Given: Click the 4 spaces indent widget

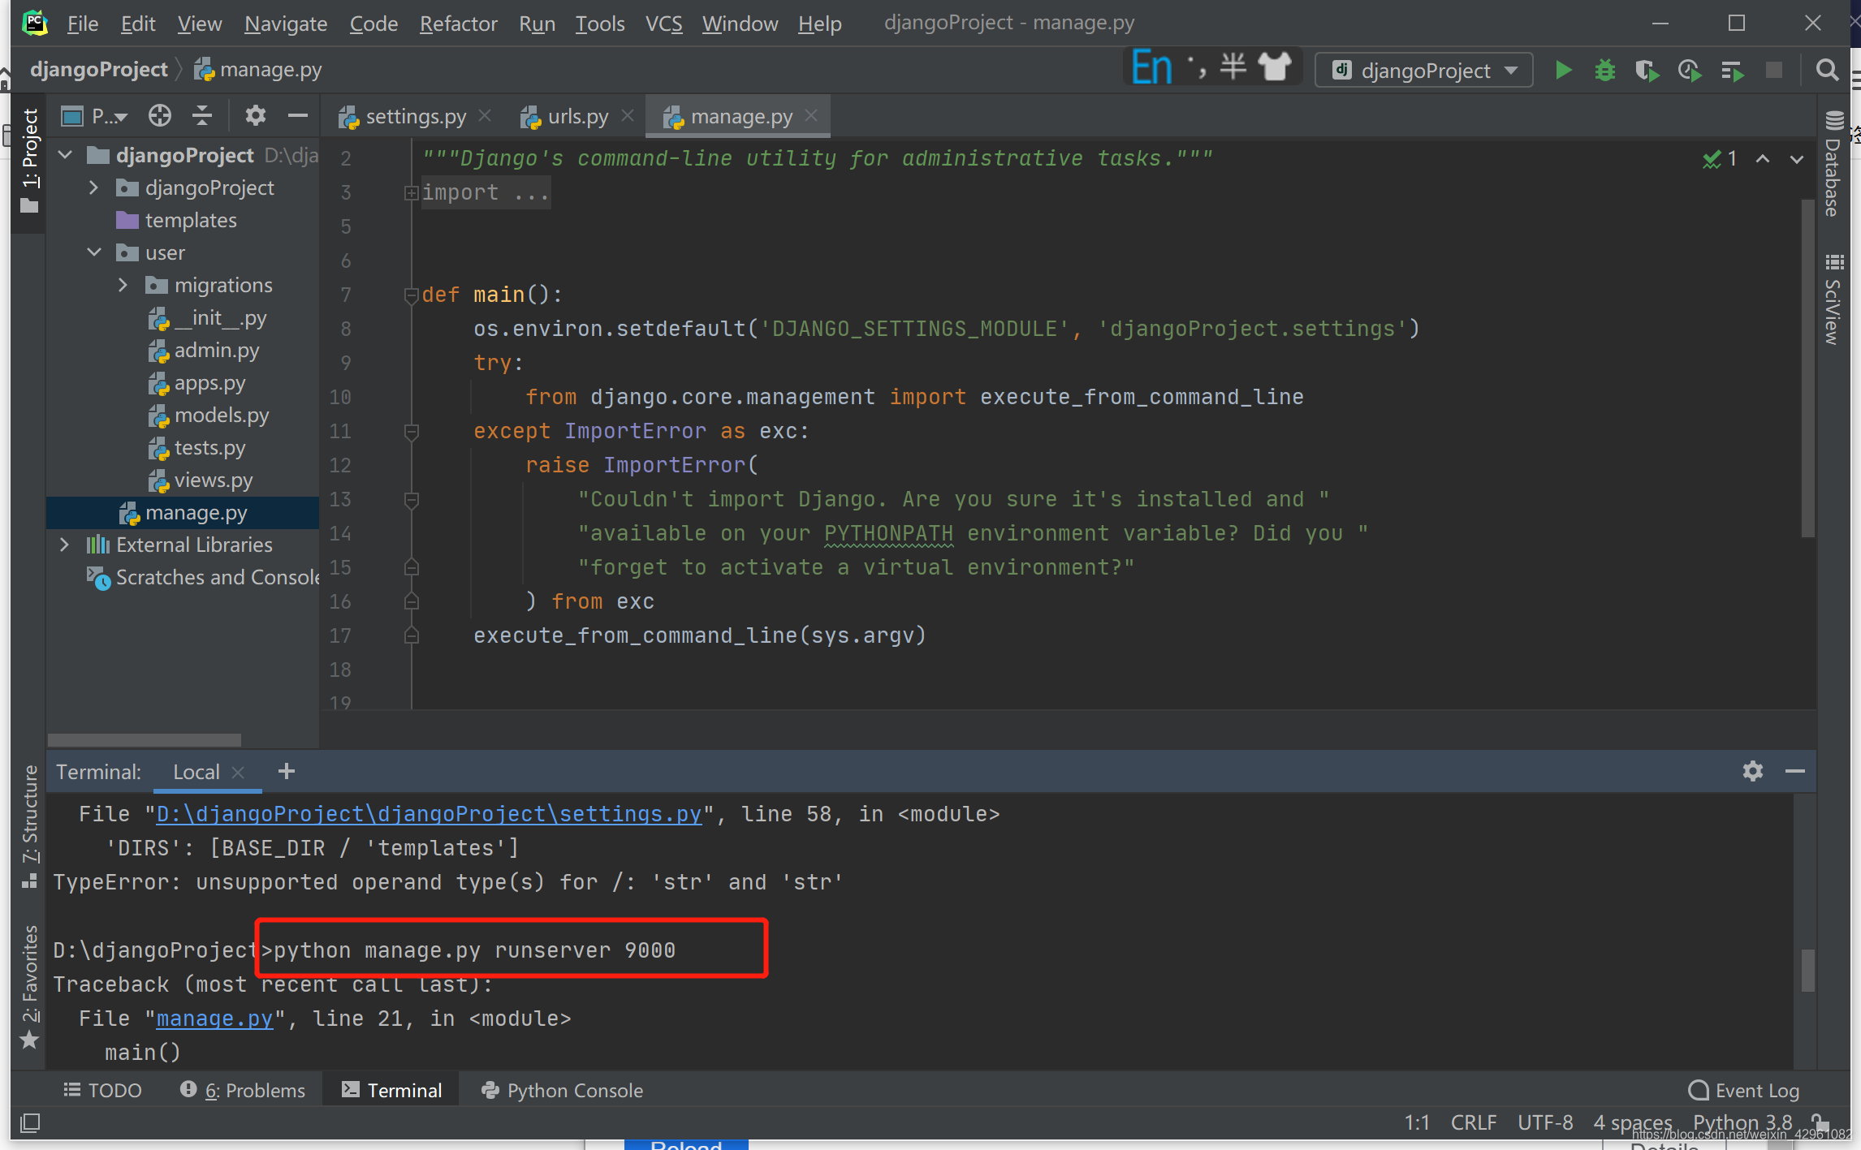Looking at the screenshot, I should click(1632, 1122).
